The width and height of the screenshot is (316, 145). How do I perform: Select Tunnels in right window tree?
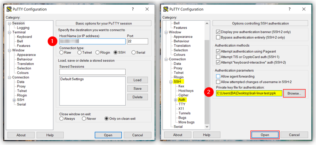click(x=184, y=113)
